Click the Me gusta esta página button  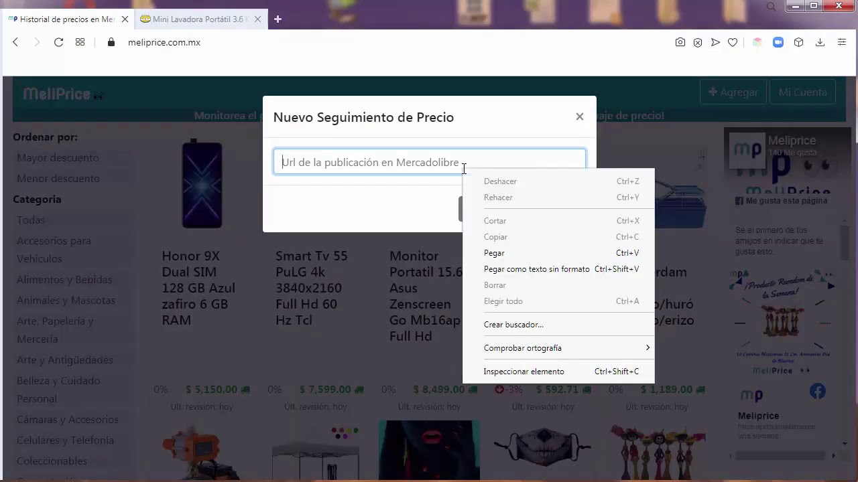pos(782,201)
